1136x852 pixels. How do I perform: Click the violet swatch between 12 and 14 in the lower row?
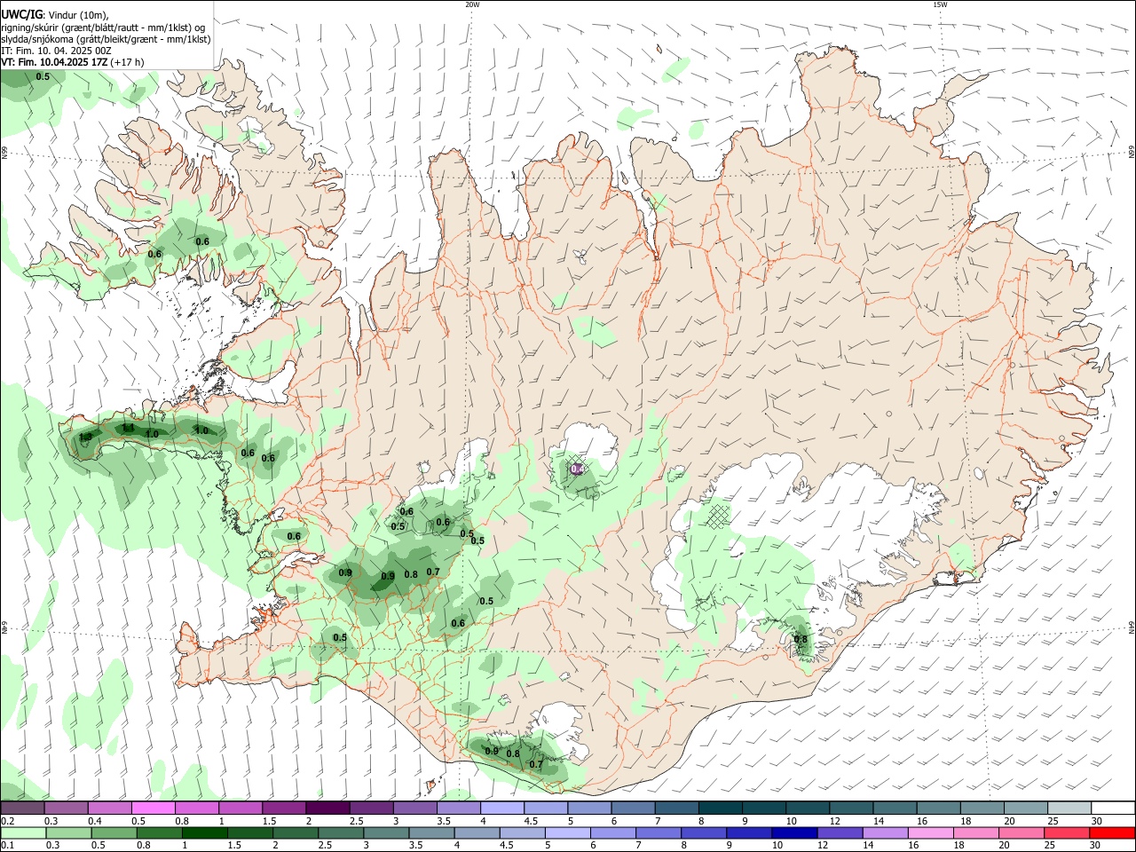(x=840, y=832)
